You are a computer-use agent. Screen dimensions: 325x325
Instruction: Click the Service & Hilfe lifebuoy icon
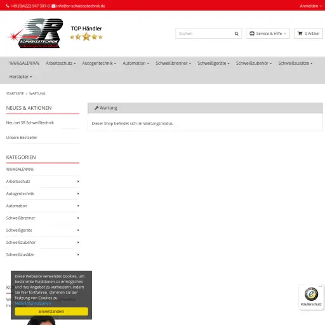(252, 34)
